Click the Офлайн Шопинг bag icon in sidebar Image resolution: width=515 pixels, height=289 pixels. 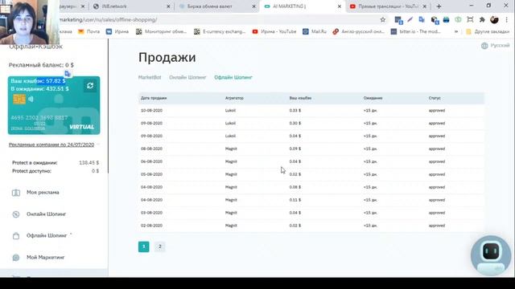click(x=16, y=235)
